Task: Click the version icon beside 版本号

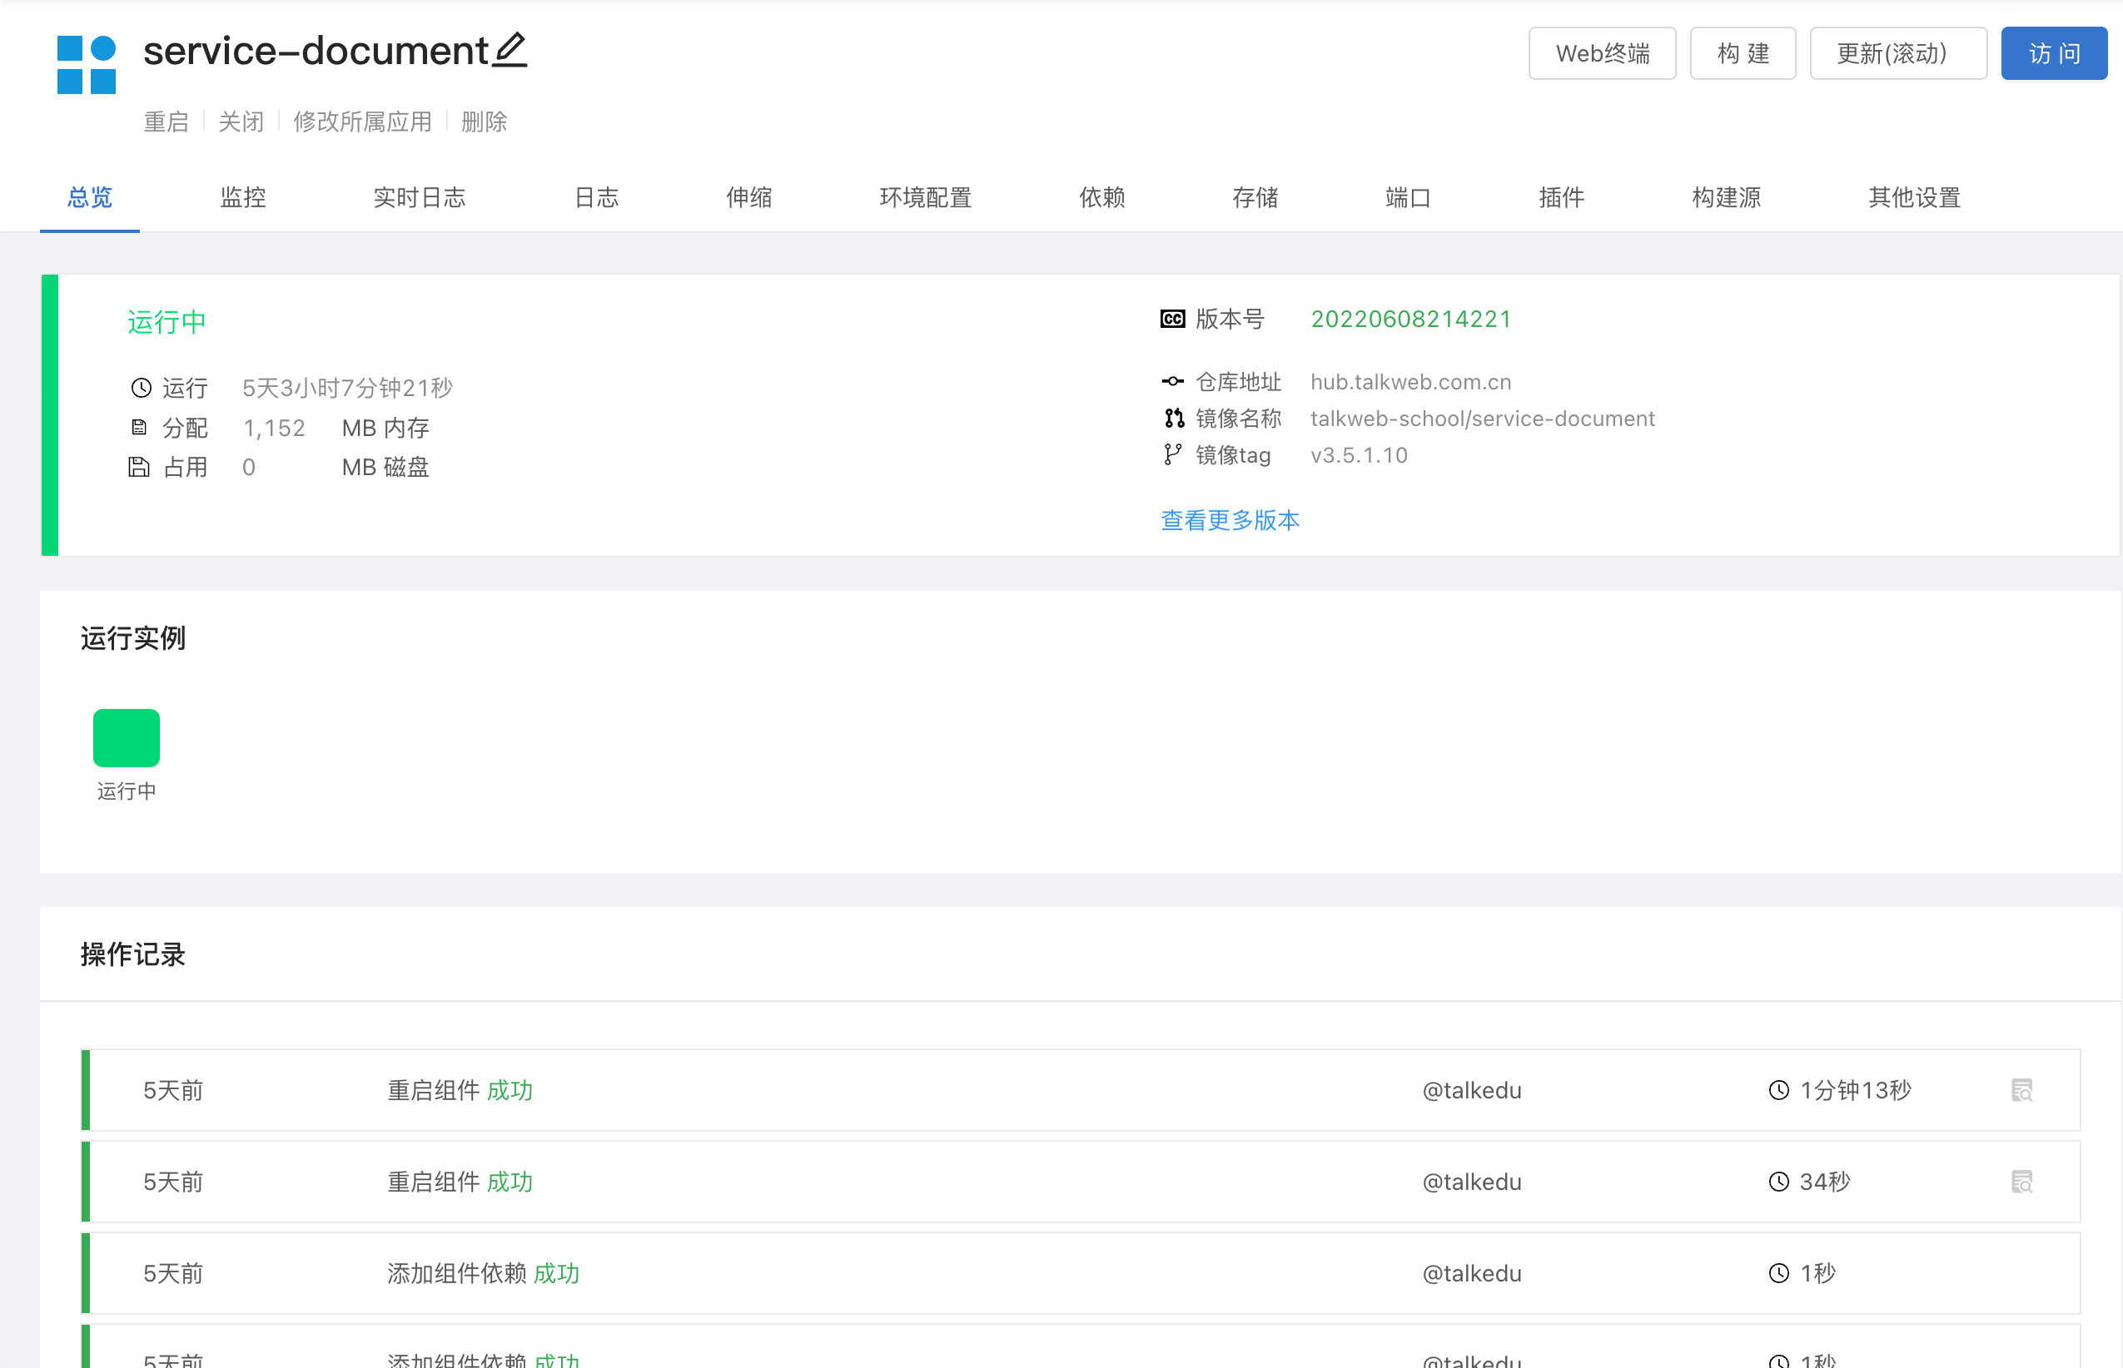Action: click(1172, 319)
